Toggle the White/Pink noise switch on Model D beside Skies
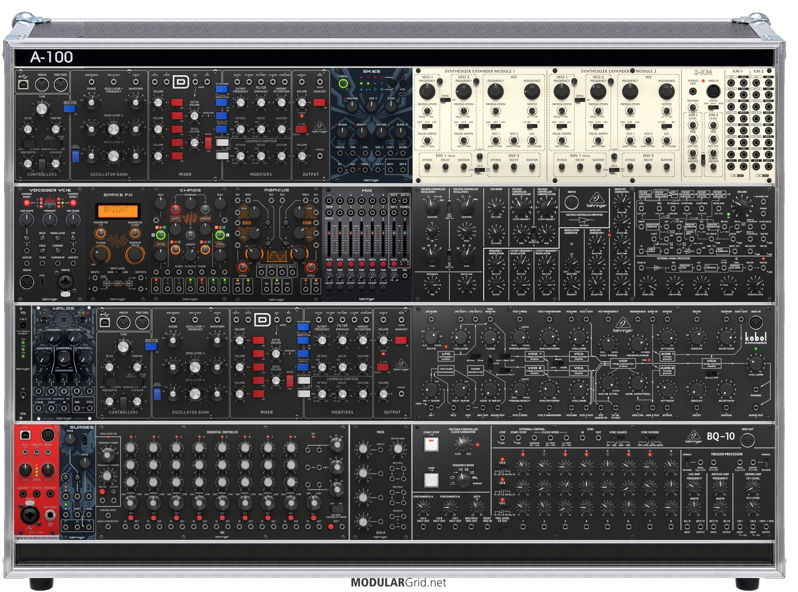 pos(208,142)
